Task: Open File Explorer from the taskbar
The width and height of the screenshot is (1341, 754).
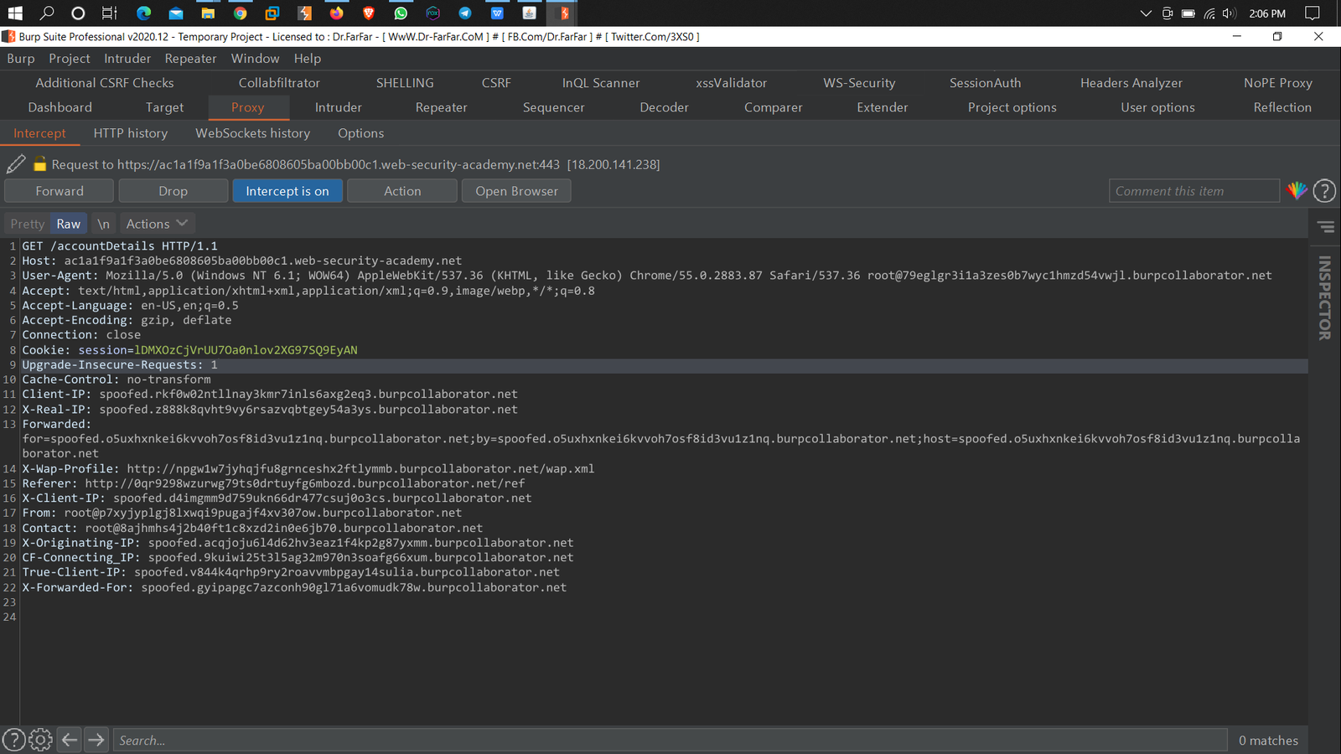Action: 207,13
